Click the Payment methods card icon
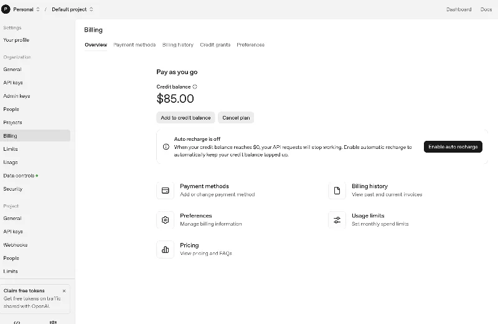Viewport: 498px width, 324px height. click(166, 191)
